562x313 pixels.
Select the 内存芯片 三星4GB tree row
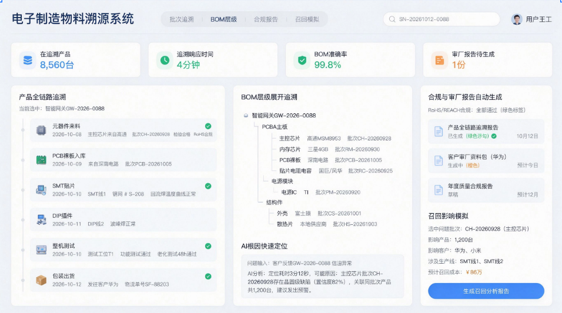[329, 149]
